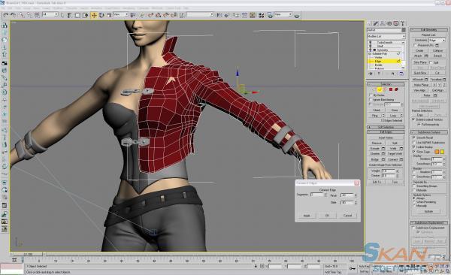451x275 pixels.
Task: Click the orange cage color swatch
Action: 437,152
